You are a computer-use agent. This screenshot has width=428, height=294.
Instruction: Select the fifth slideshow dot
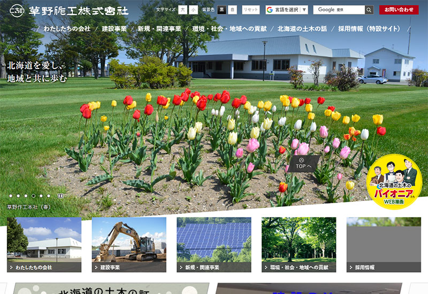(x=41, y=196)
